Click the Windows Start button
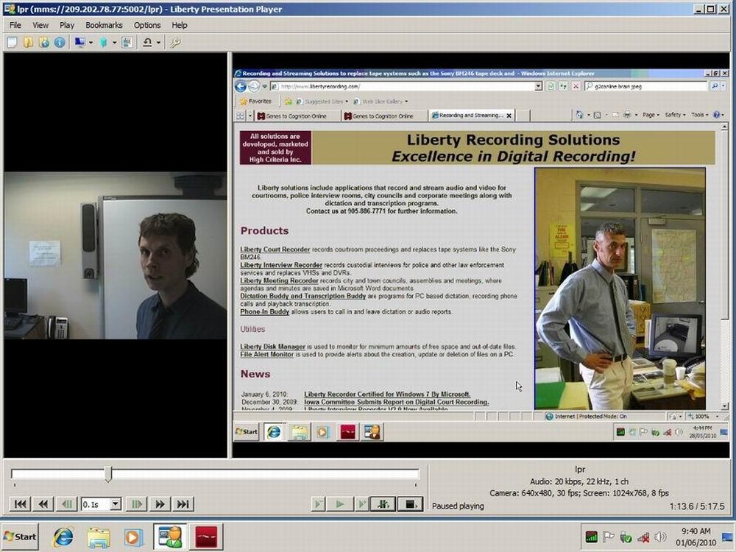Screen dimensions: 736x552 pos(21,536)
